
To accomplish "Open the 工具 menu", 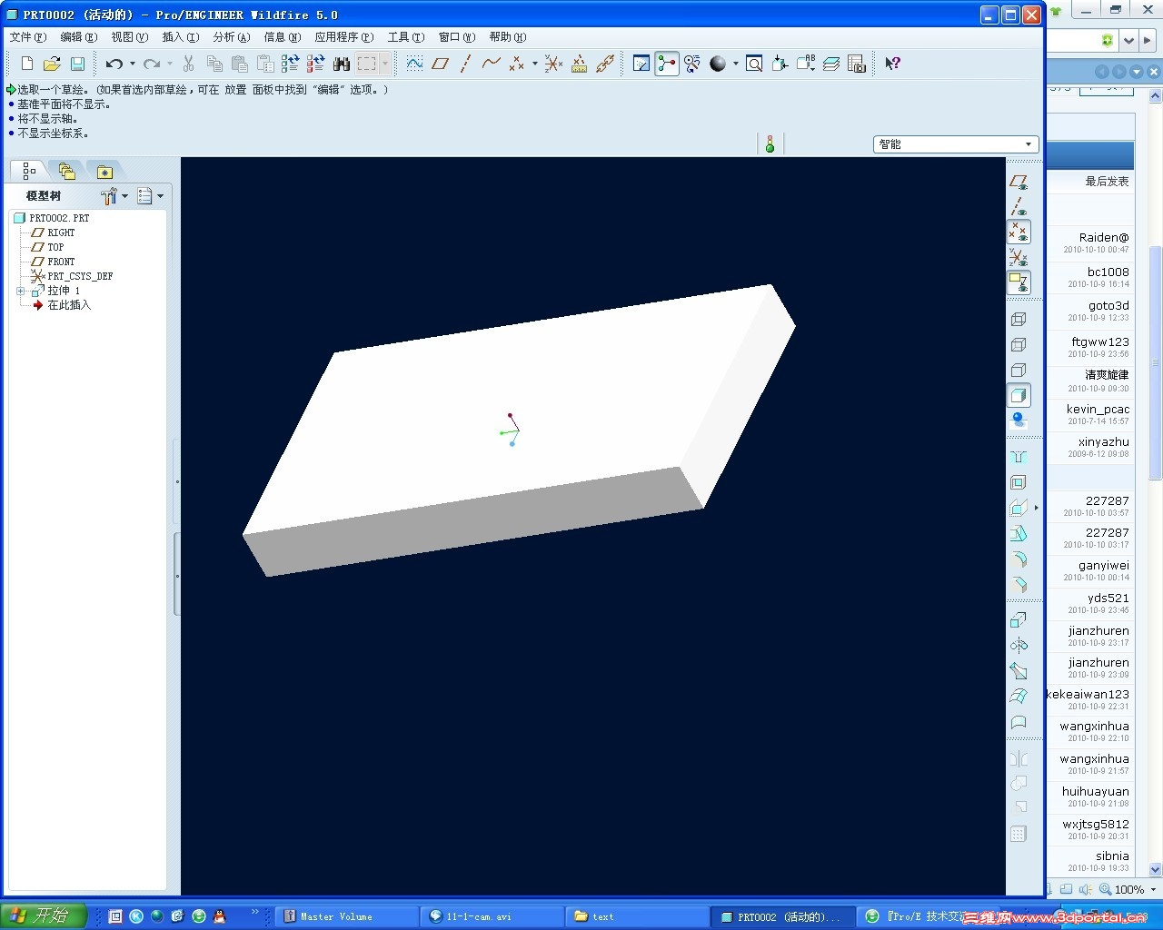I will point(405,37).
